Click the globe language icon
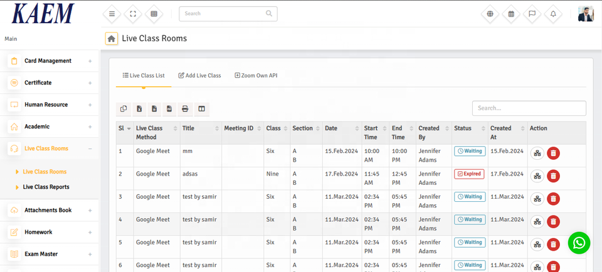 coord(490,14)
